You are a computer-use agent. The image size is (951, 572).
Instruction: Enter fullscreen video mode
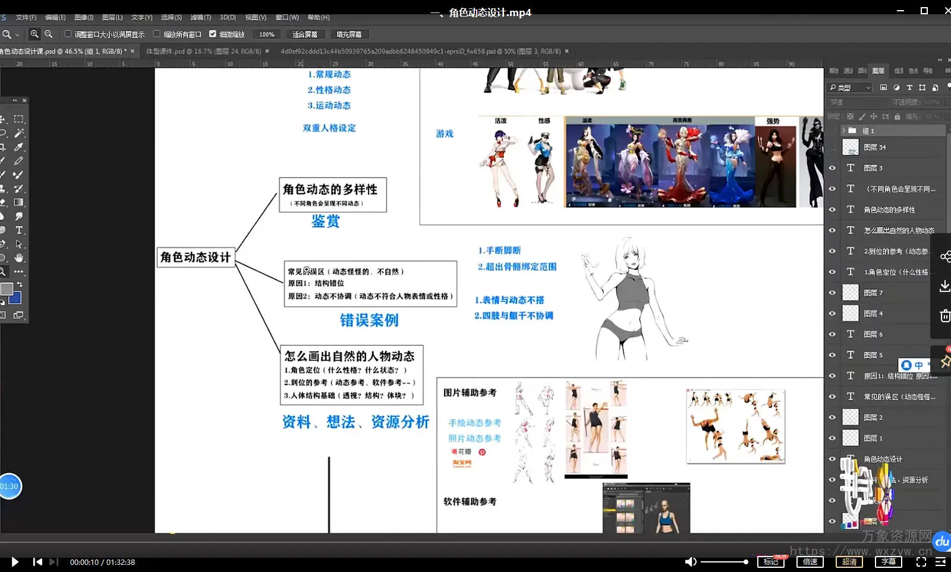(921, 562)
